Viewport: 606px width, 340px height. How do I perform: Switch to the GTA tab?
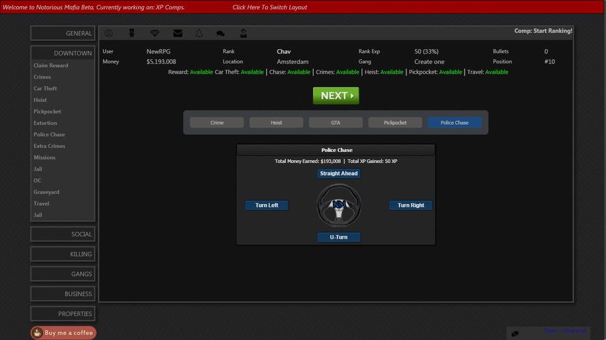click(335, 123)
